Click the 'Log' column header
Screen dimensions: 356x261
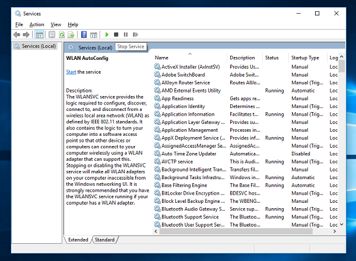click(333, 58)
